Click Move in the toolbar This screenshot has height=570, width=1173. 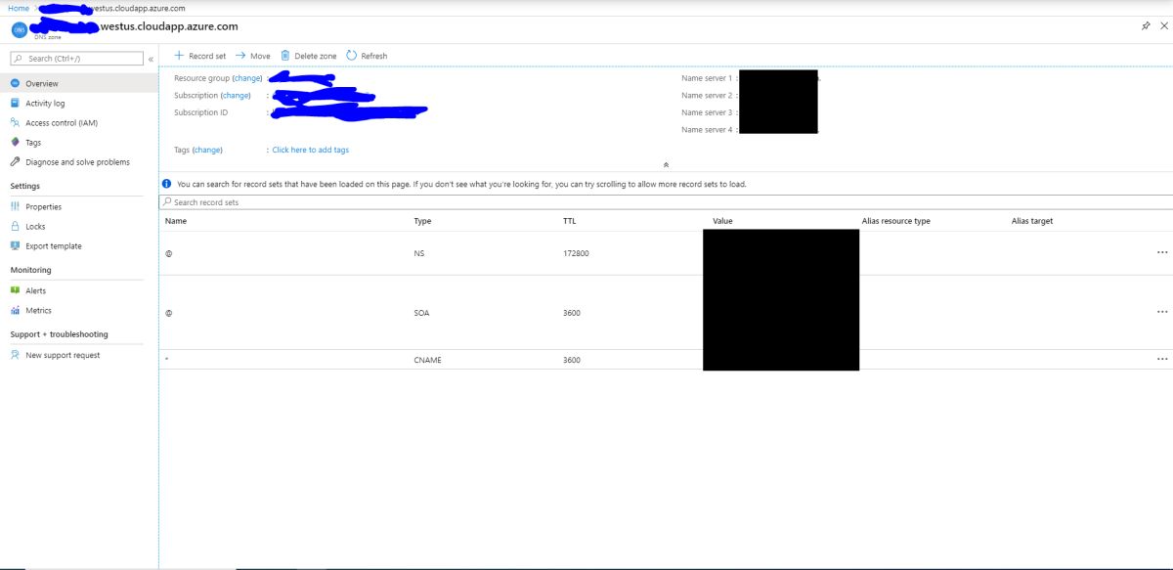click(x=260, y=57)
